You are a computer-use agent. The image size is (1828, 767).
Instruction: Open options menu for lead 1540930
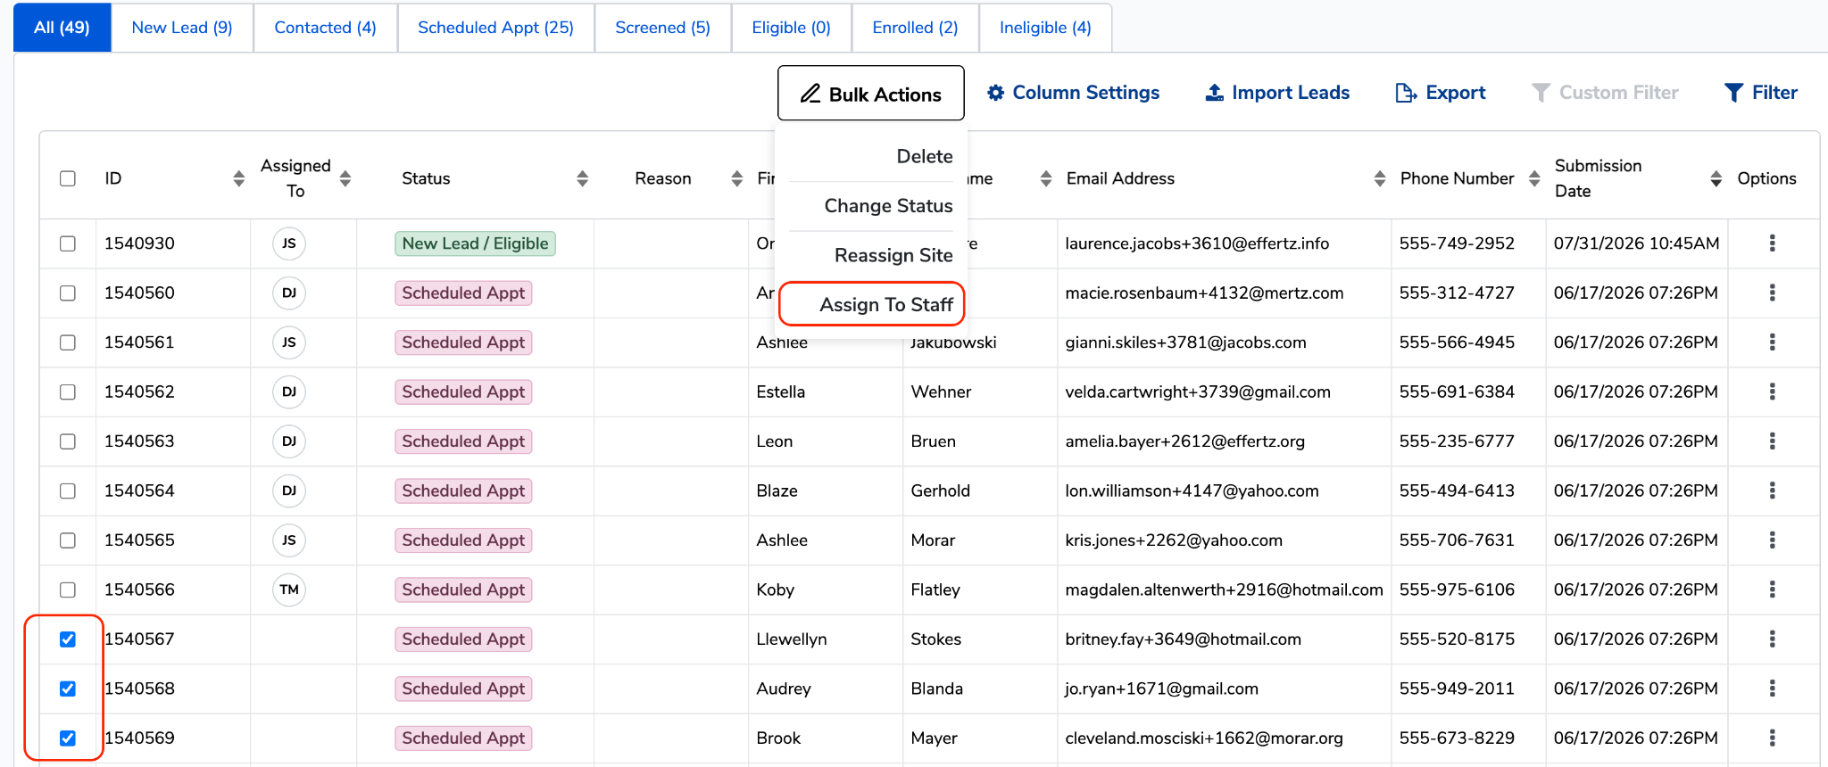pyautogui.click(x=1772, y=243)
